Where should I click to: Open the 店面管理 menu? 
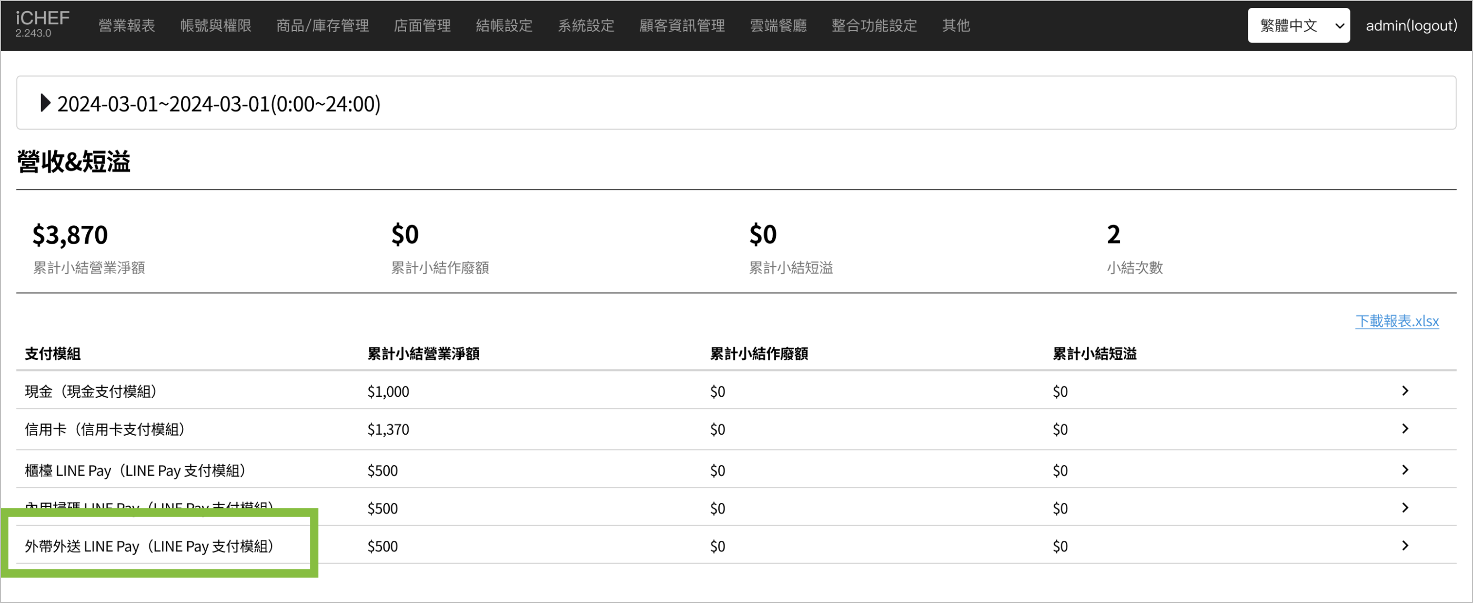point(422,25)
